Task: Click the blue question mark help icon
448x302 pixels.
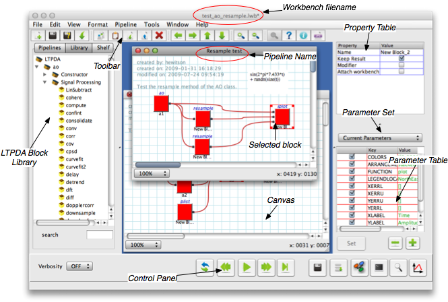Action: pyautogui.click(x=289, y=36)
